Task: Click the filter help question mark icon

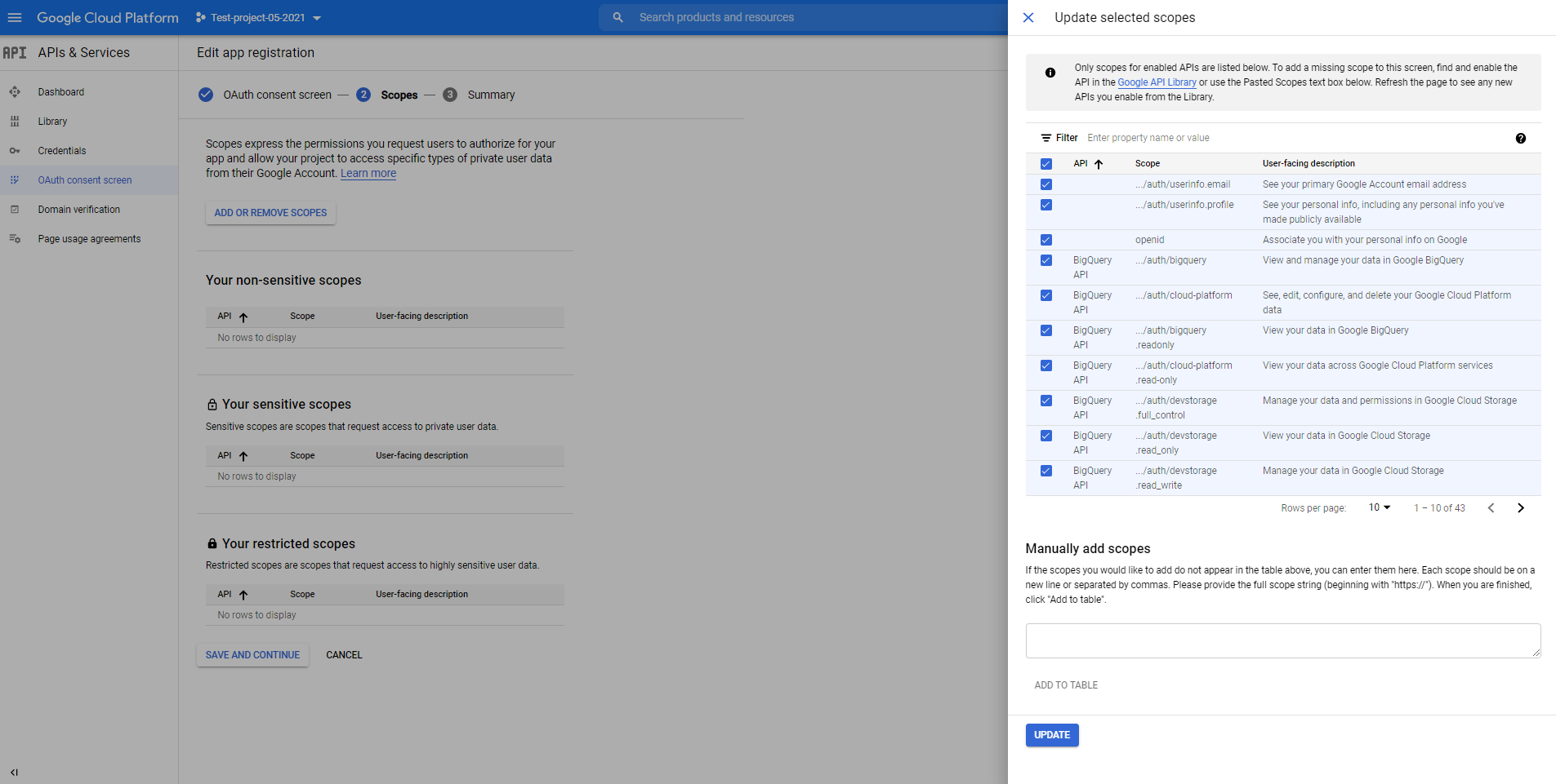Action: click(x=1520, y=138)
